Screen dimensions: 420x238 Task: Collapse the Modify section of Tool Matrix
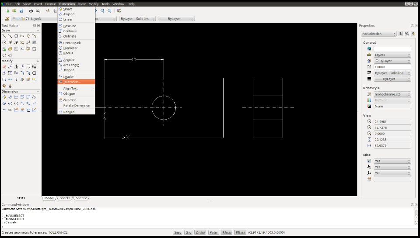pos(38,61)
